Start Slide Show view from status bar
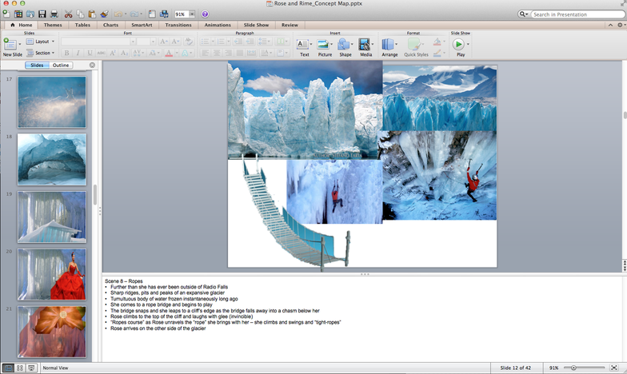Viewport: 627px width, 374px height. pyautogui.click(x=31, y=368)
